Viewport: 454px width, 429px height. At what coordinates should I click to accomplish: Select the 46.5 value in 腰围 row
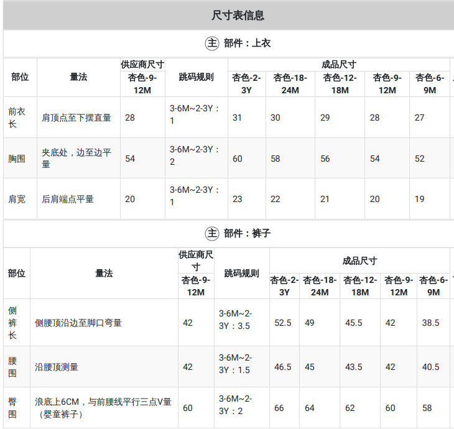pos(283,367)
